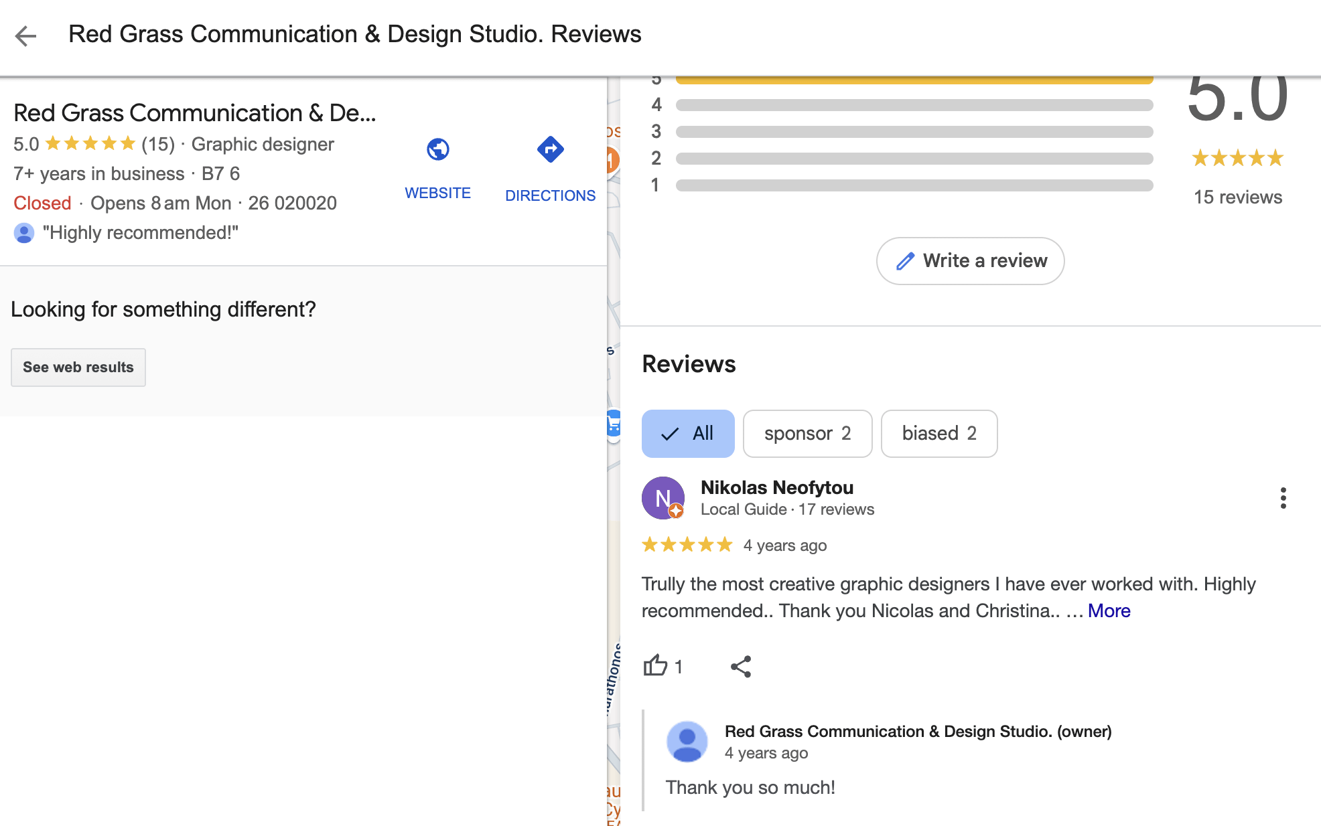
Task: Expand the review with More link
Action: click(1109, 610)
